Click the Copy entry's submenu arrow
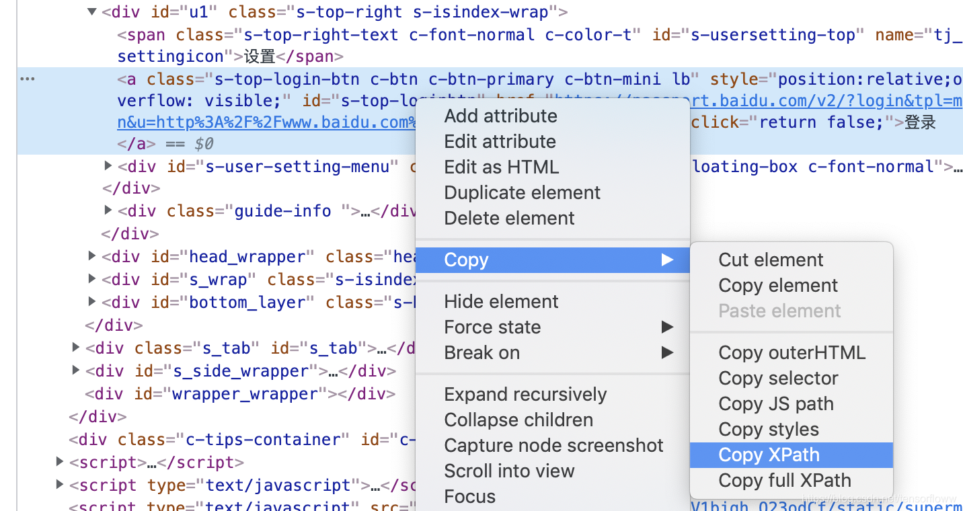 point(667,260)
